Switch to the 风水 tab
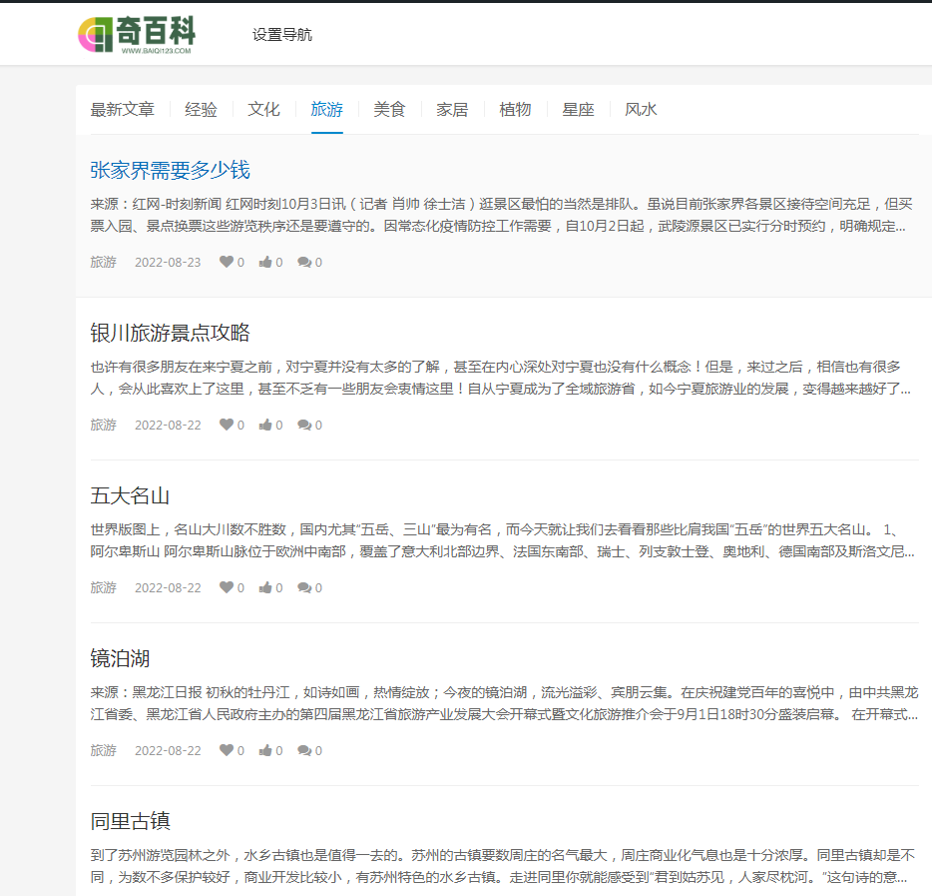 (x=641, y=109)
